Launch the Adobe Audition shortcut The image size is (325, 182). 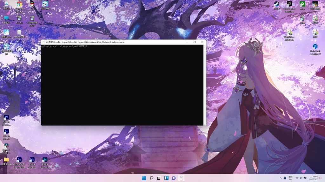point(6,135)
